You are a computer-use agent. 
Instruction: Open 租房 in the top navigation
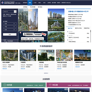click(x=40, y=3)
